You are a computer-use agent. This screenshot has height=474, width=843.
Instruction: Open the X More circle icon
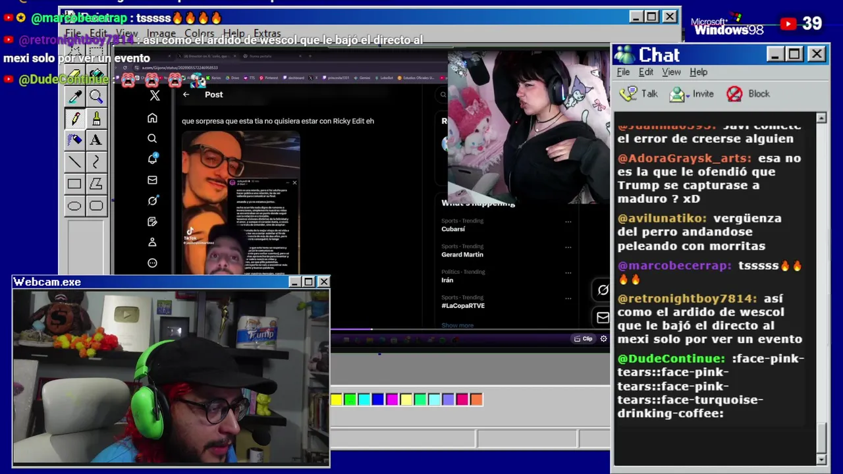tap(152, 263)
